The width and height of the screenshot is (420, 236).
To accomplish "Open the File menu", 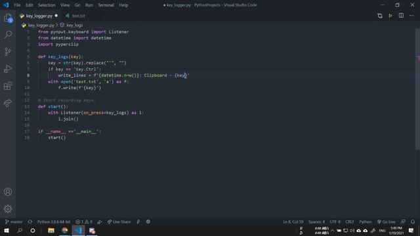I will 17,5.
